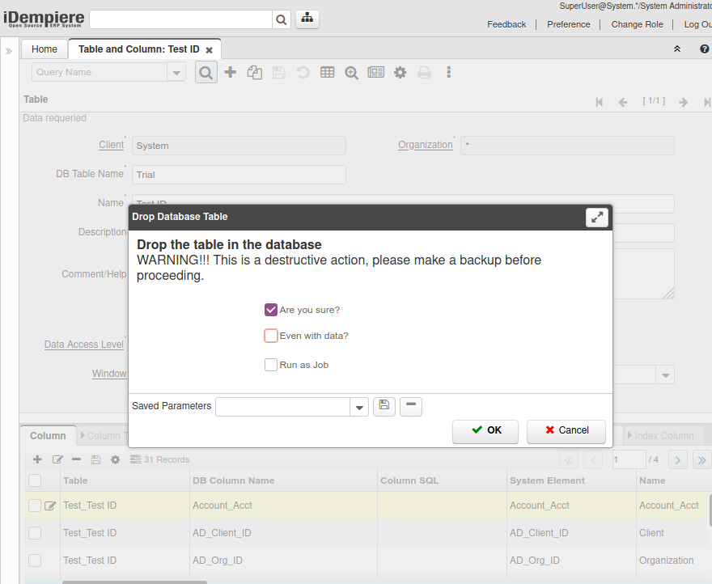Screen dimensions: 712x584
Task: Click the delete saved parameters minus icon
Action: point(411,406)
